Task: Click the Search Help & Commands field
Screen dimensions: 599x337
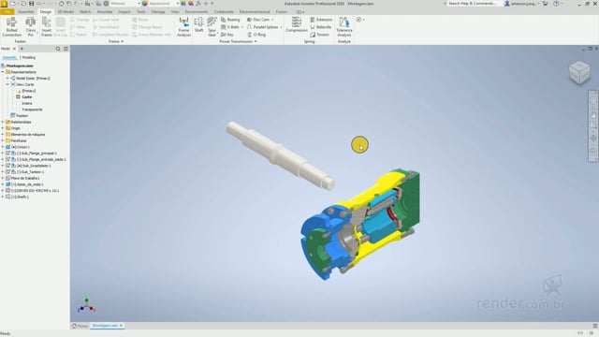Action: 474,4
